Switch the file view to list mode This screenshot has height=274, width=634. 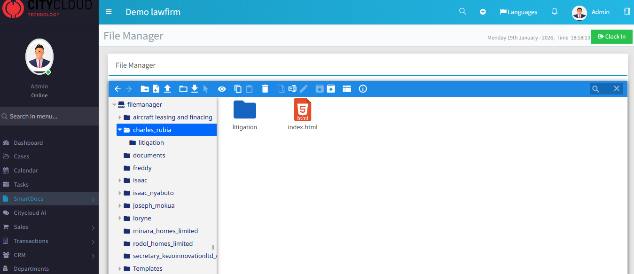click(347, 89)
